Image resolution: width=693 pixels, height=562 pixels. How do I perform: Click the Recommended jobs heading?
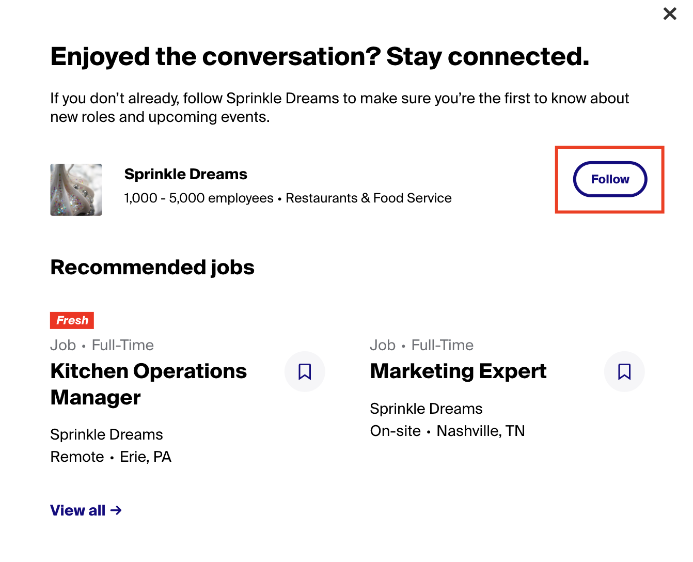[152, 268]
